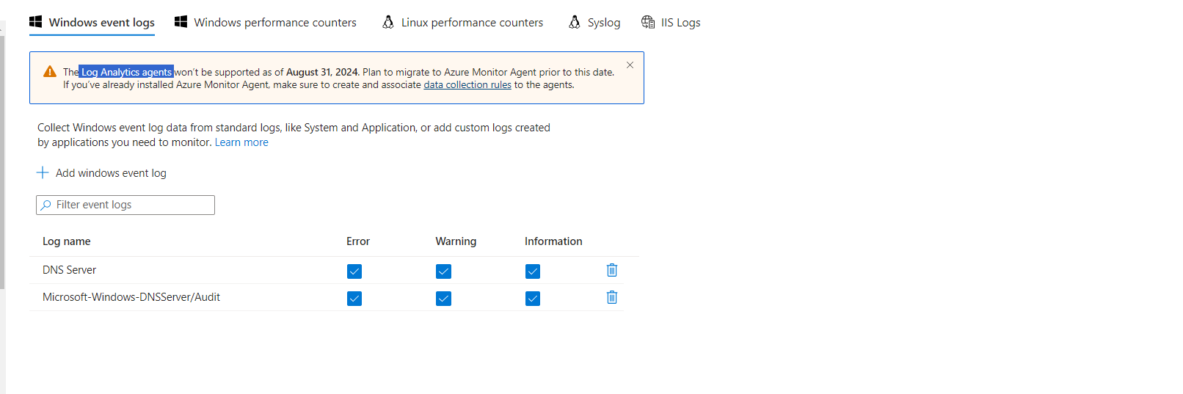Toggle Information for Microsoft-Windows-DNSServer/Audit
The height and width of the screenshot is (394, 1183).
533,299
